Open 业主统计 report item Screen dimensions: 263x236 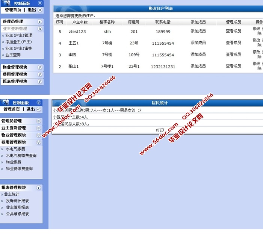tap(12, 194)
